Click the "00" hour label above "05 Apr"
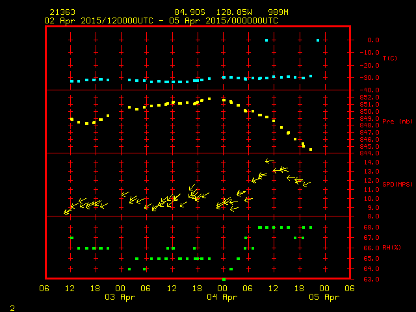Screen dimensions: 416x312 (324, 289)
